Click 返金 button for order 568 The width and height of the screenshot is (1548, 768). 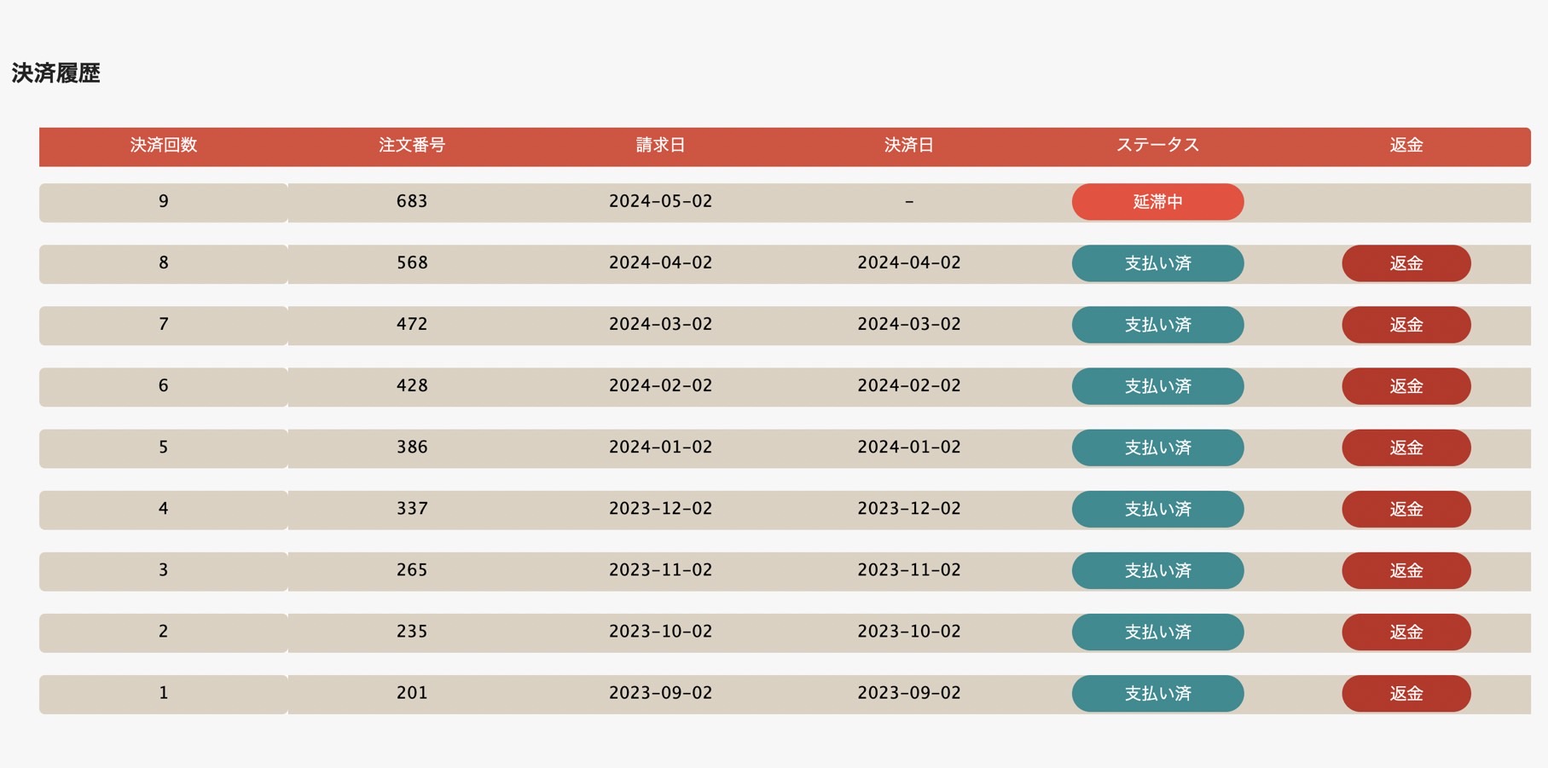[x=1406, y=263]
